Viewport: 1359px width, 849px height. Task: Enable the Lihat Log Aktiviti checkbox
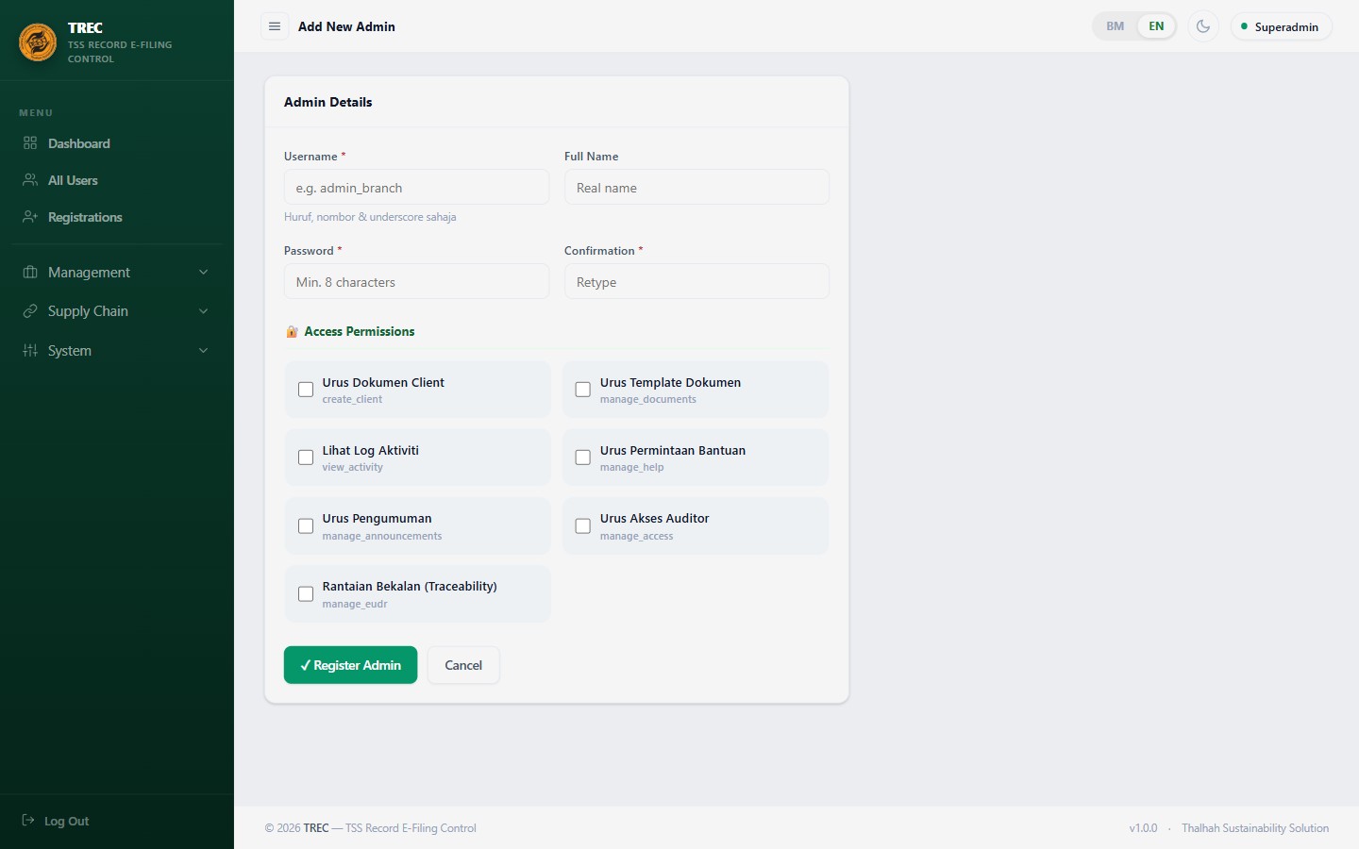coord(306,458)
